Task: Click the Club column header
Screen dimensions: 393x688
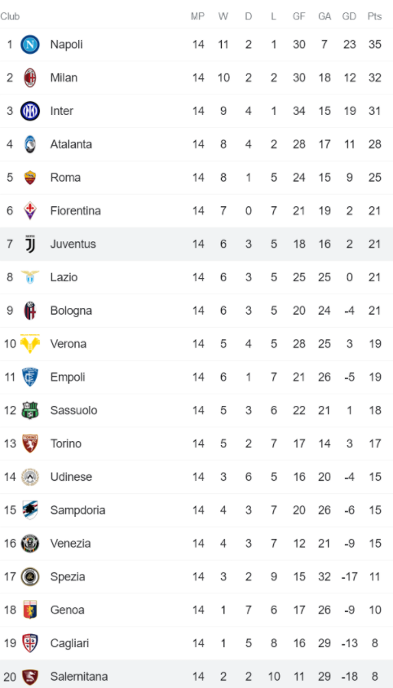Action: pyautogui.click(x=10, y=16)
